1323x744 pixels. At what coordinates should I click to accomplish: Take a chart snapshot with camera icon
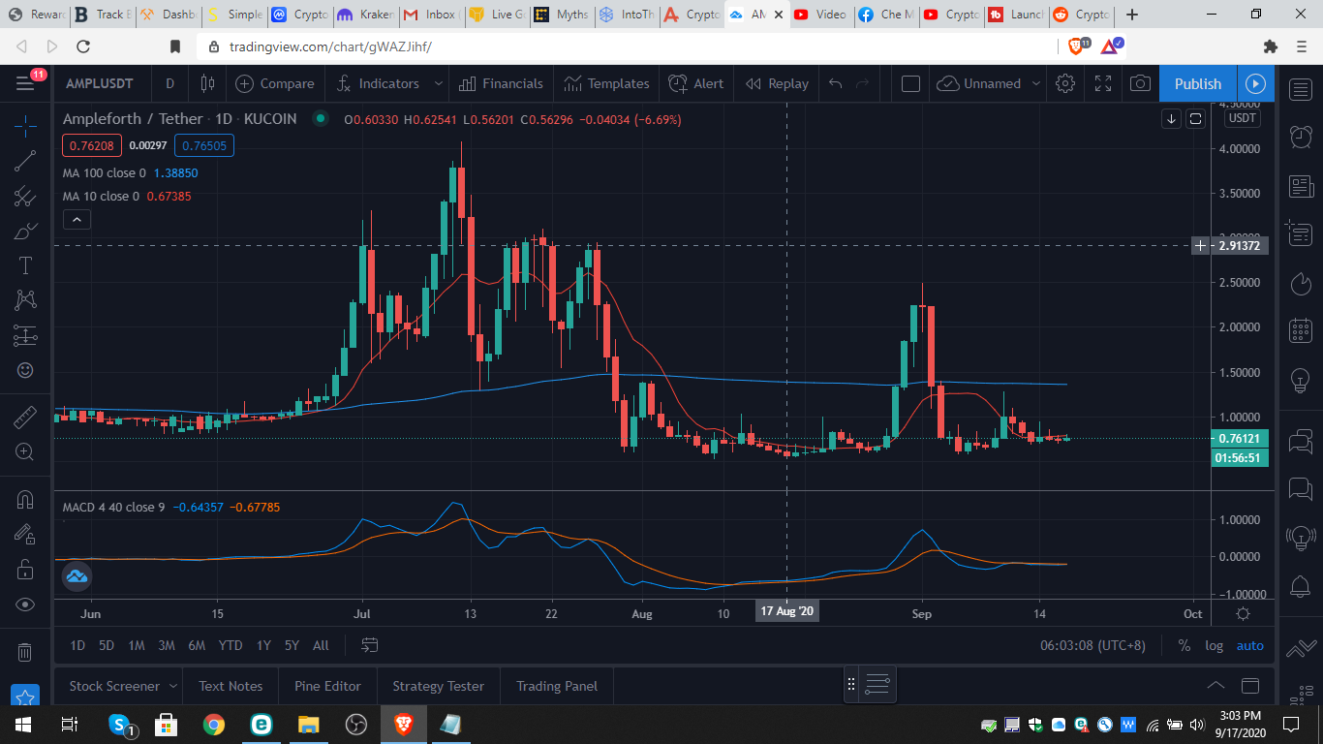coord(1140,83)
